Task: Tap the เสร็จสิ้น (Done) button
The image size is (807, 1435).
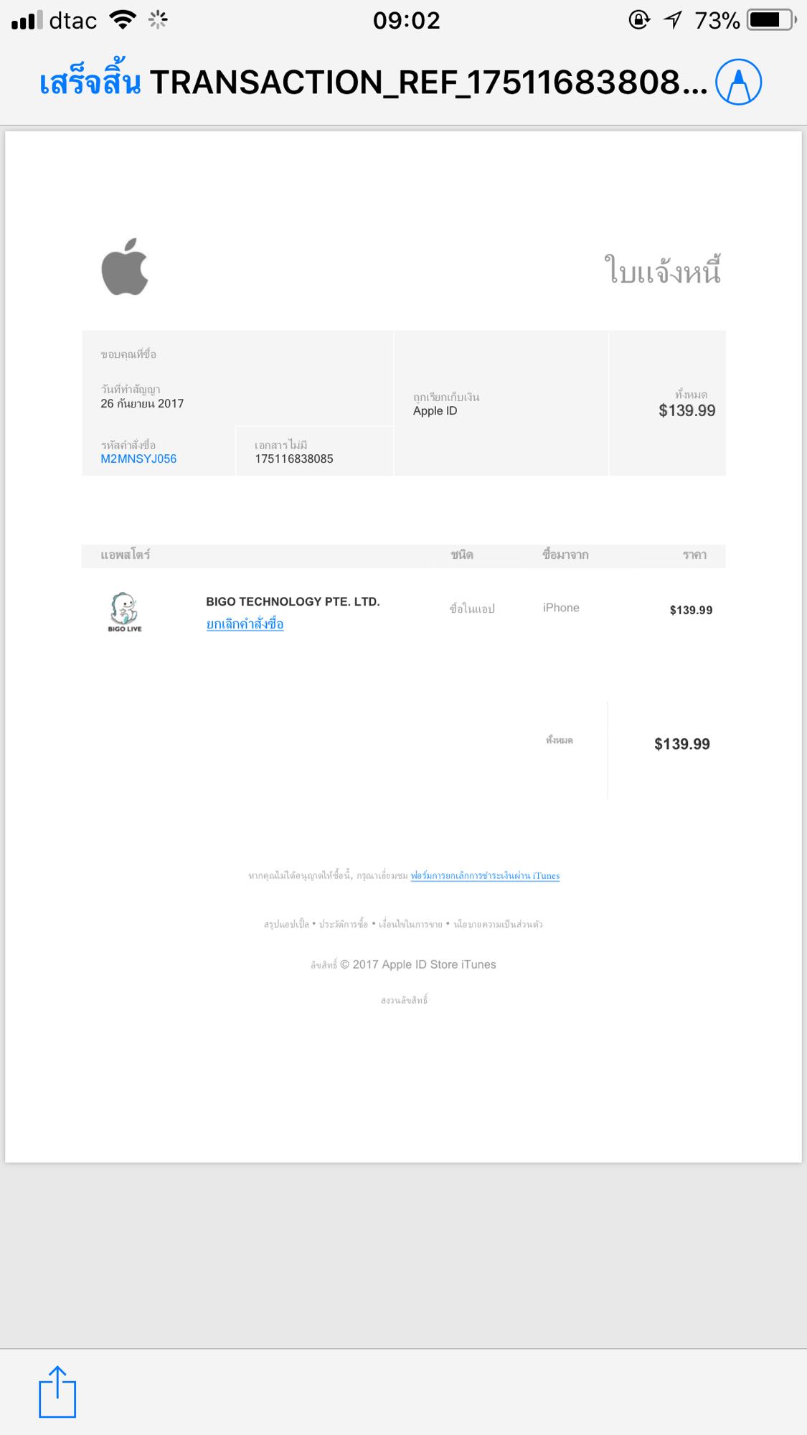Action: [90, 81]
